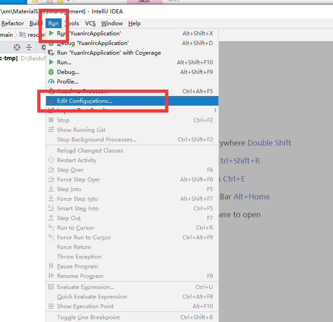Open the VCS menu
333x322 pixels.
[90, 23]
